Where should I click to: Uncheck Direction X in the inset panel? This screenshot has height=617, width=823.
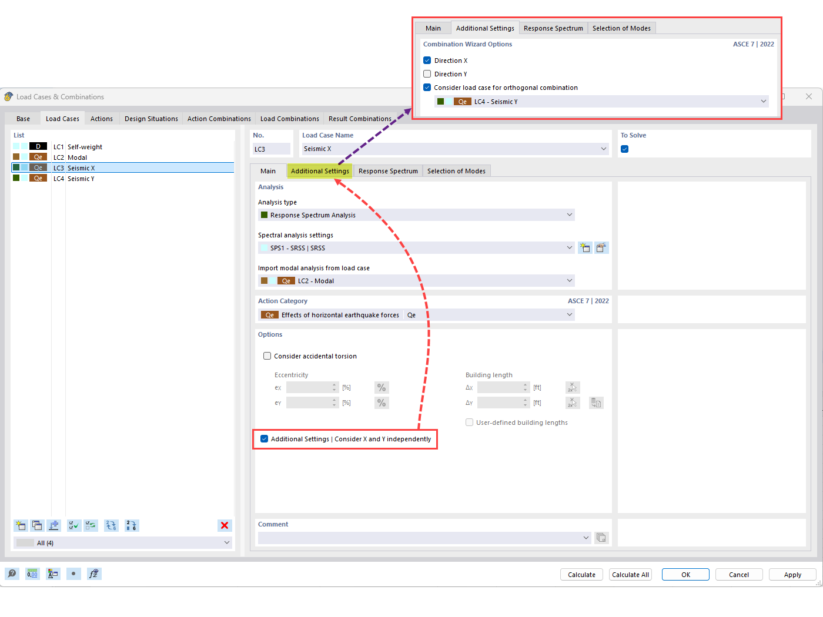coord(427,60)
